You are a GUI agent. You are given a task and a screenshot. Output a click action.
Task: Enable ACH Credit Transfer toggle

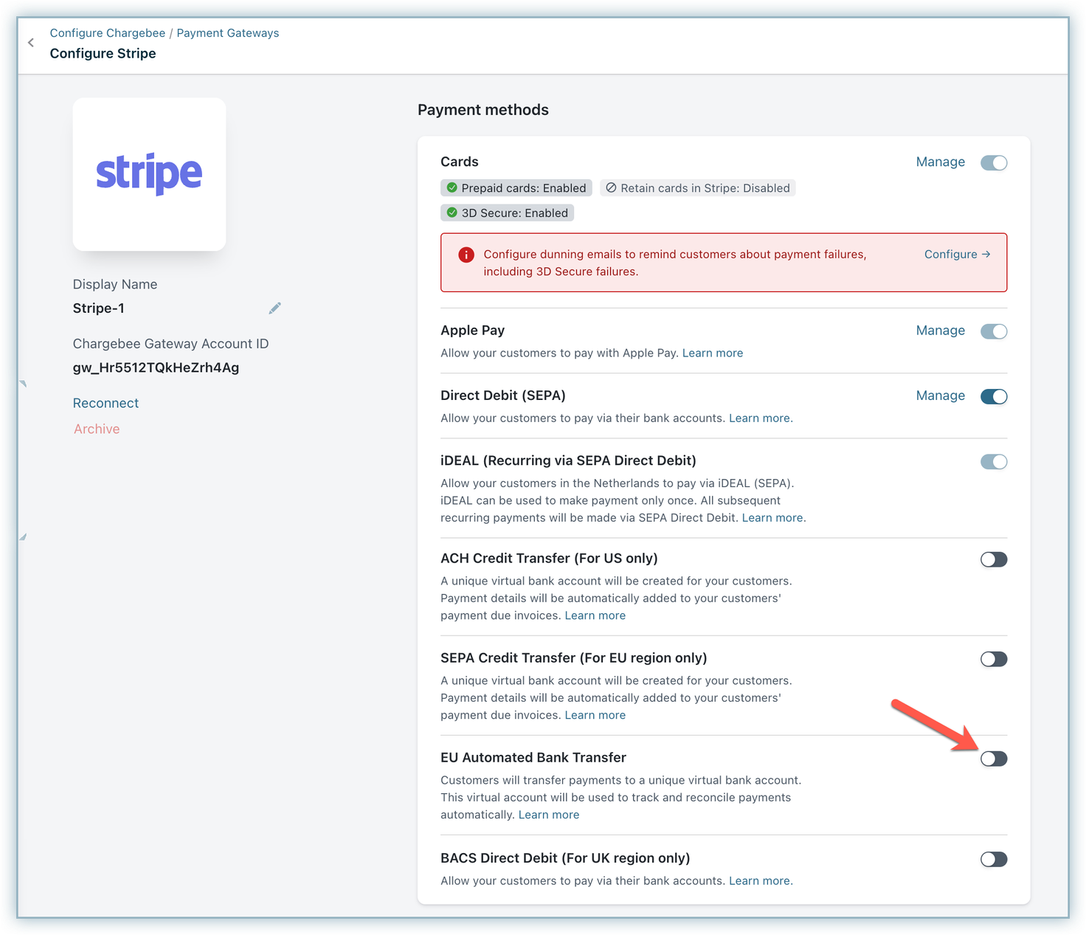993,559
